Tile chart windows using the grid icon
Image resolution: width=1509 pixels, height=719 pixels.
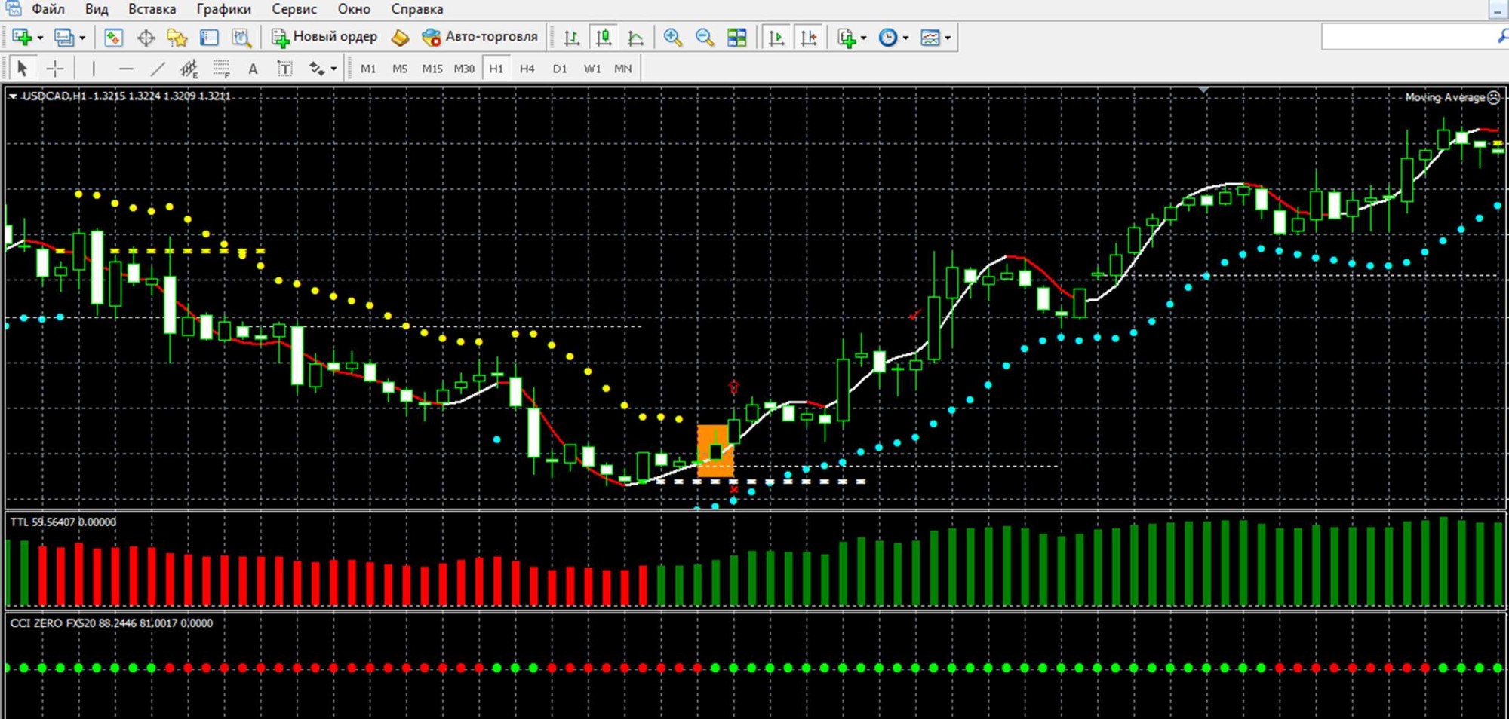pyautogui.click(x=736, y=38)
